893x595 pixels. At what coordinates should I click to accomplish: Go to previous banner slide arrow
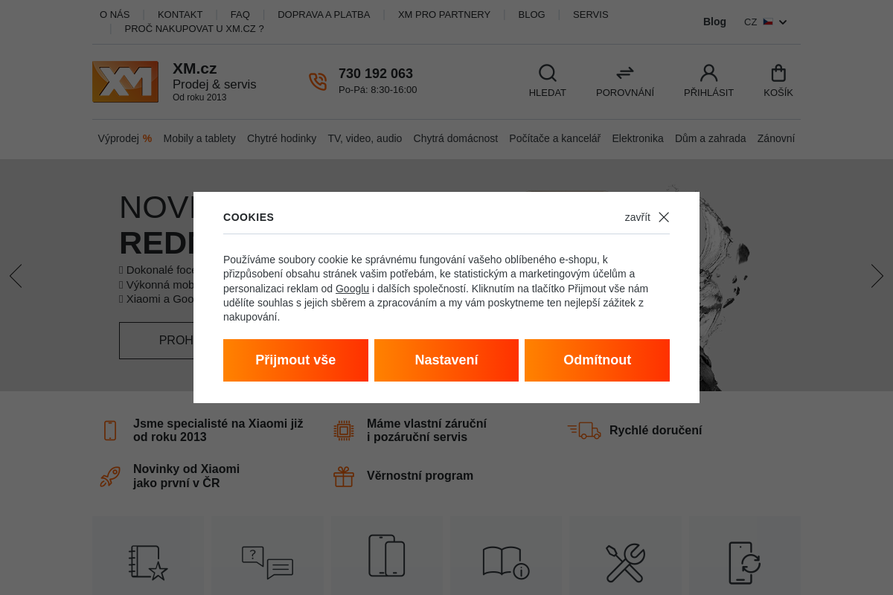coord(16,276)
